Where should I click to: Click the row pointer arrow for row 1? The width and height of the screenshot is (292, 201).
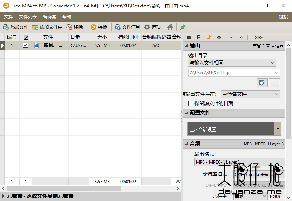(2, 45)
